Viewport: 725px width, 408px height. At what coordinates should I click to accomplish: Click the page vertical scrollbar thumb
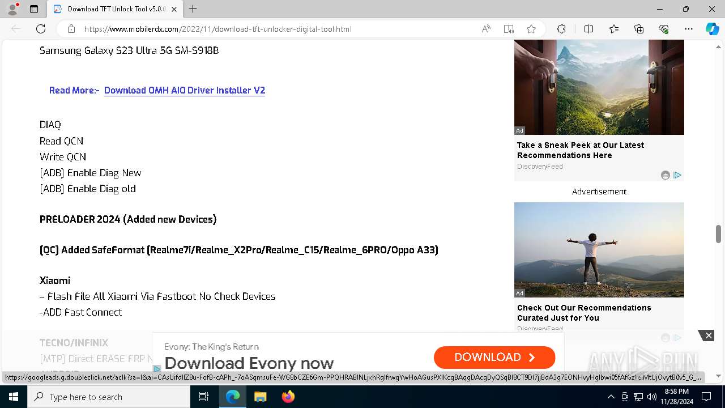coord(718,233)
